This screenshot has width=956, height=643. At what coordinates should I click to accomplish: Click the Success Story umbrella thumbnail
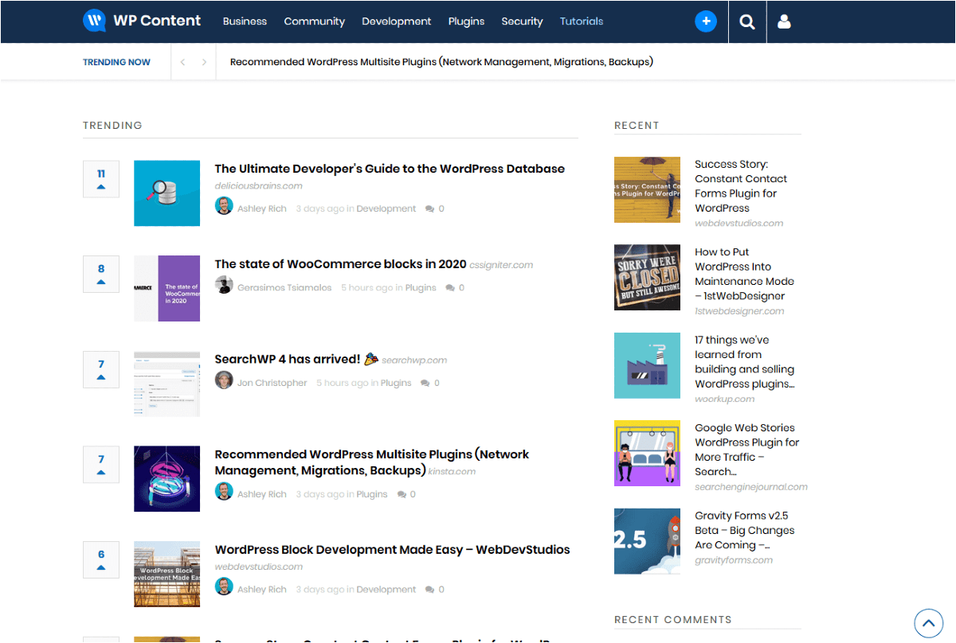pyautogui.click(x=647, y=189)
